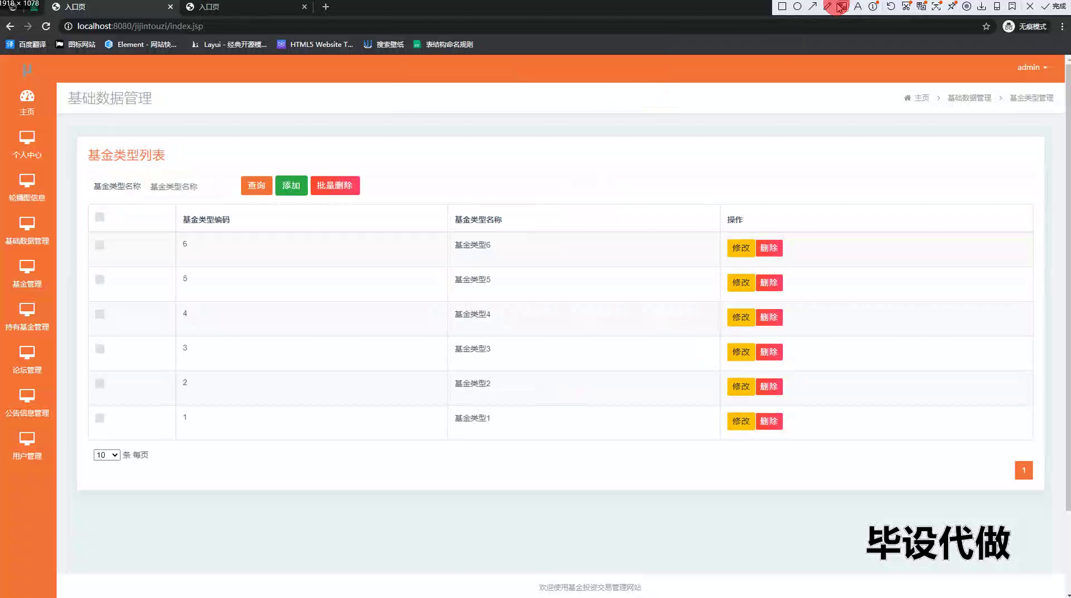Image resolution: width=1071 pixels, height=598 pixels.
Task: Open the 百度翻译 bookmark
Action: 26,45
